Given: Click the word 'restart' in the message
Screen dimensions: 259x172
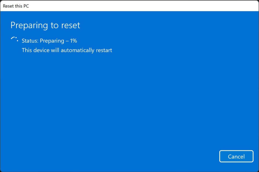Looking at the screenshot, I should tap(104, 50).
